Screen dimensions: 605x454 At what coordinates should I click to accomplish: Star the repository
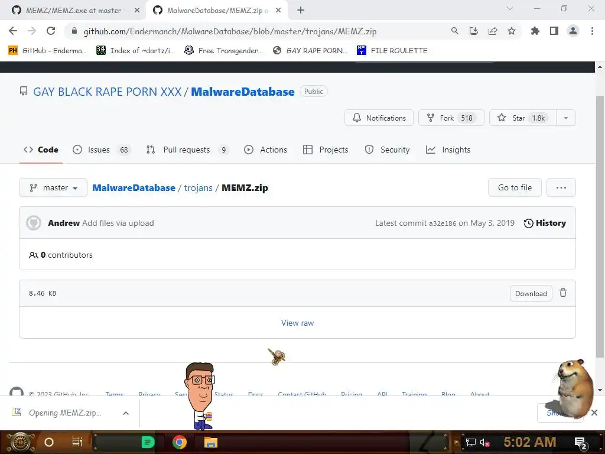tap(523, 118)
